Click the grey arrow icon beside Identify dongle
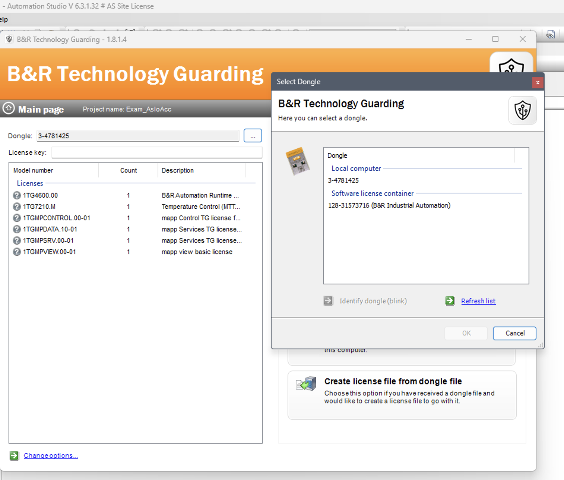Viewport: 564px width, 480px height. coord(328,301)
